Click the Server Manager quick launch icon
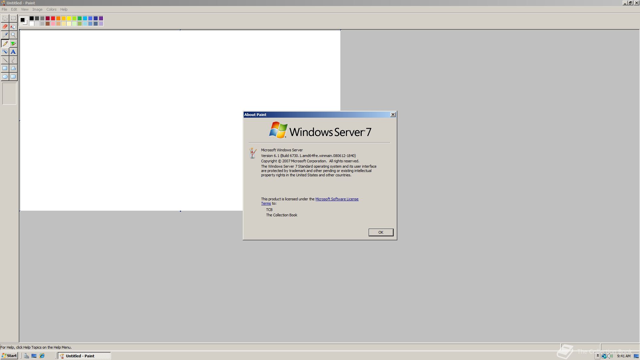The height and width of the screenshot is (360, 640). (x=26, y=356)
